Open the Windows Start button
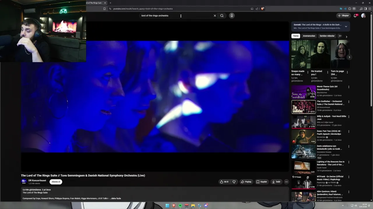Image resolution: width=373 pixels, height=209 pixels. [167, 206]
